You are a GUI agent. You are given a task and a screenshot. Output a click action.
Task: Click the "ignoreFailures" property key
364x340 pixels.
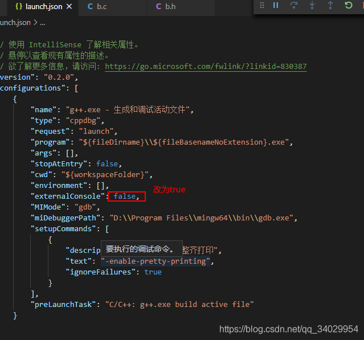click(100, 272)
